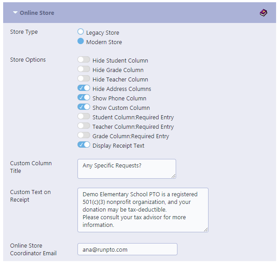The height and width of the screenshot is (262, 277).
Task: Focus the Online Store Coordinator Email field
Action: tap(127, 249)
